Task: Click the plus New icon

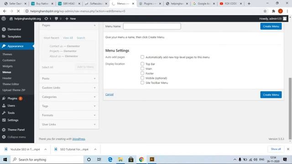Action: coord(67,19)
